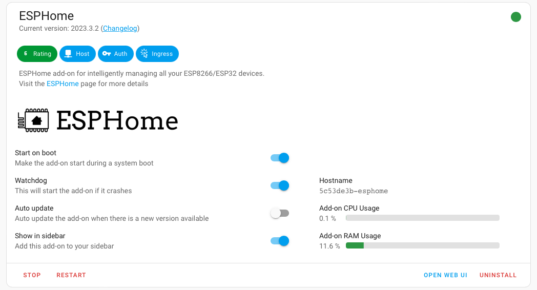Click the Host network badge
This screenshot has height=290, width=537.
77,54
